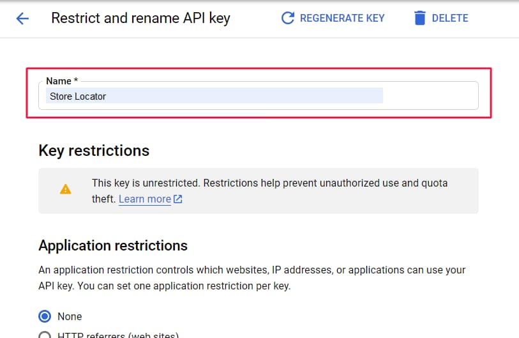Click the circular regenerate arrow icon
Image resolution: width=519 pixels, height=338 pixels.
coord(288,18)
